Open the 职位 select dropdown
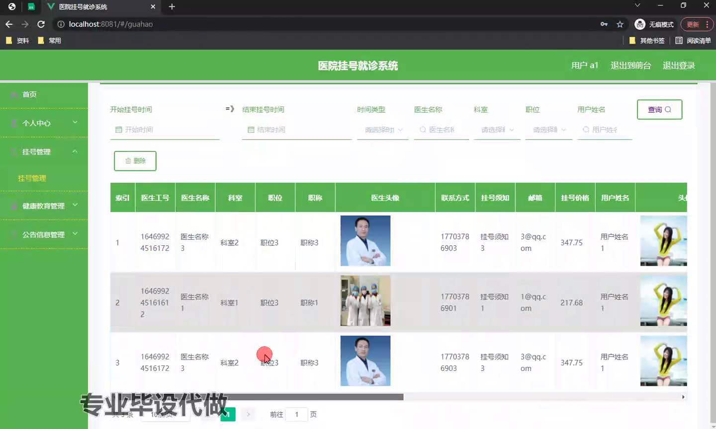Viewport: 716px width, 429px height. (x=549, y=130)
